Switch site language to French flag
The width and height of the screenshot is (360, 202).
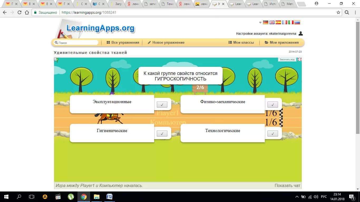[x=285, y=22]
